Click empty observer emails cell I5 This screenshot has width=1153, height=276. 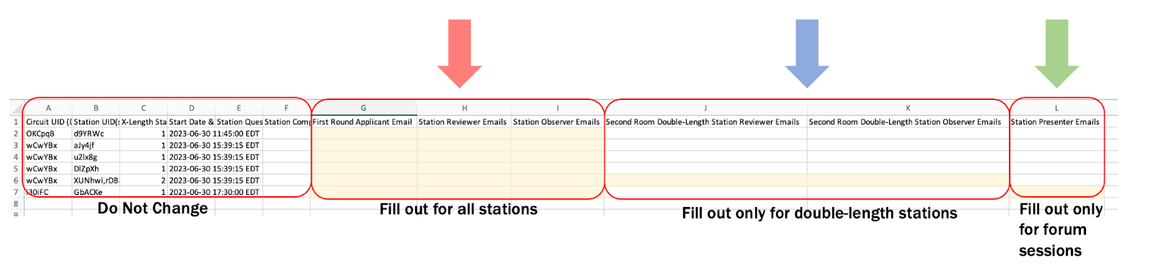click(x=558, y=169)
